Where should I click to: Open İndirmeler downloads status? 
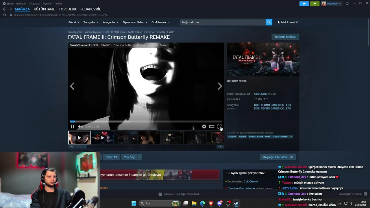point(179,194)
